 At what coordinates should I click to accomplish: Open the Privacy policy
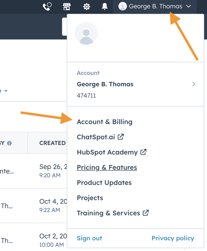(173, 238)
